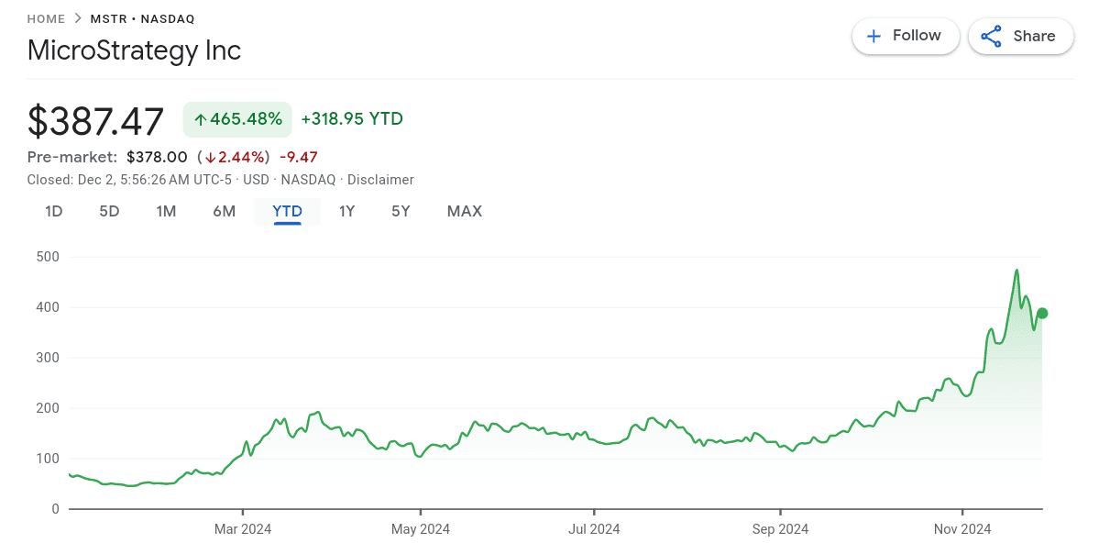This screenshot has height=554, width=1099.
Task: Click the Mar 2024 axis label
Action: (243, 529)
